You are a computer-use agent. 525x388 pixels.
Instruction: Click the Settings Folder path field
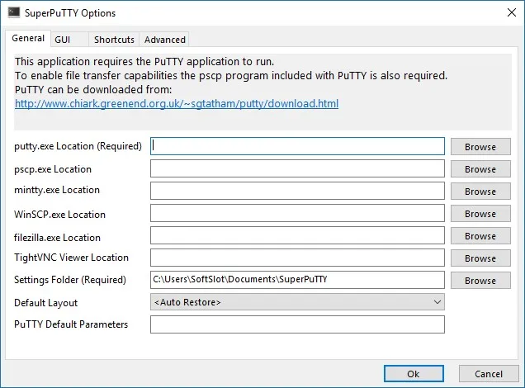pyautogui.click(x=297, y=280)
